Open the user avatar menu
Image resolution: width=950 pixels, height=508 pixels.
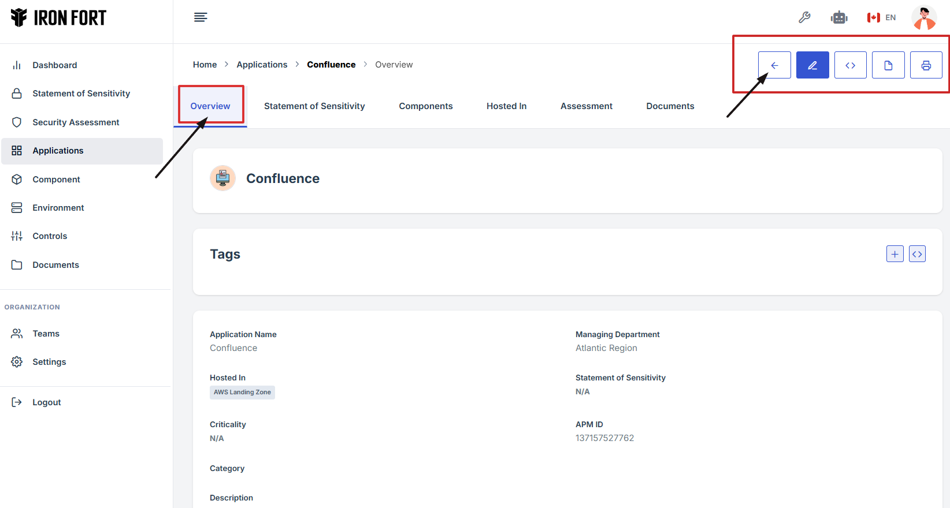coord(924,17)
